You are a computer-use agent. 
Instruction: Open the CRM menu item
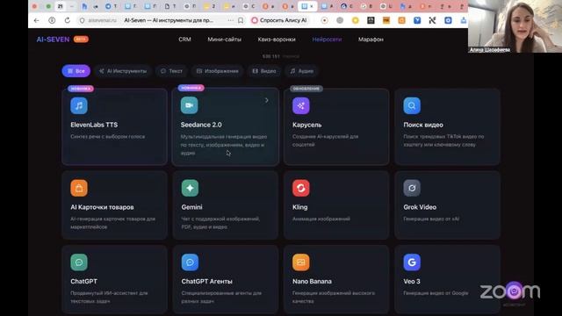coord(184,39)
